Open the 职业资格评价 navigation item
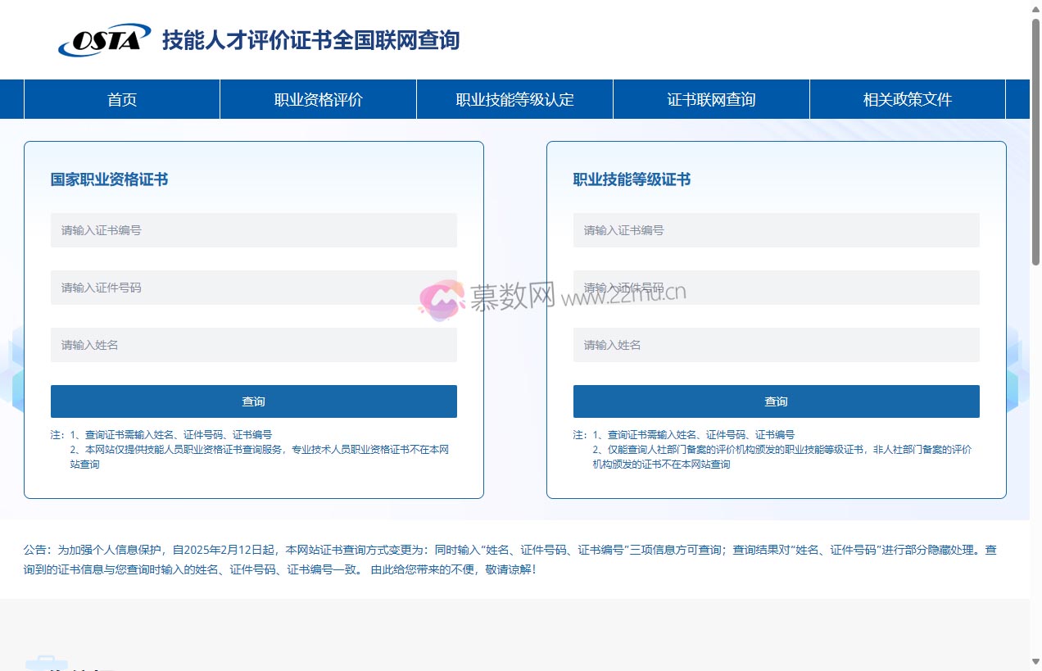The width and height of the screenshot is (1042, 671). click(x=317, y=99)
